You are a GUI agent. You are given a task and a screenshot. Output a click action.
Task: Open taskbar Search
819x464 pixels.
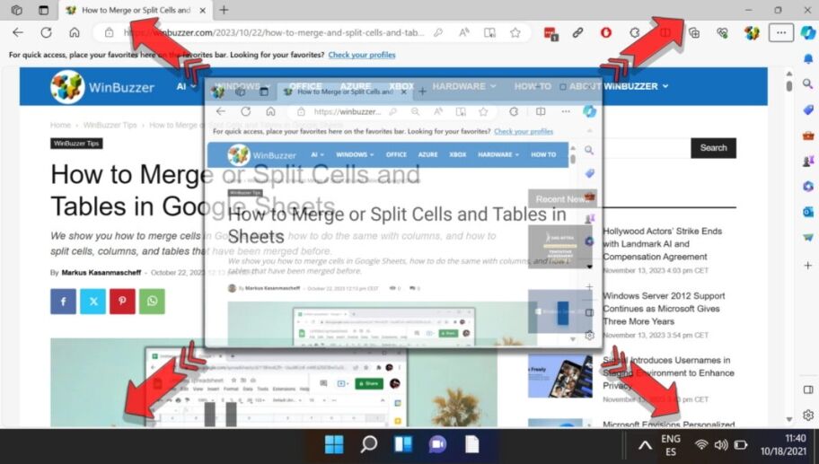pyautogui.click(x=369, y=444)
